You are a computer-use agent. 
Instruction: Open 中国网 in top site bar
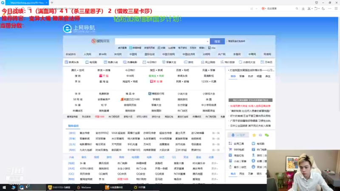[133, 54]
